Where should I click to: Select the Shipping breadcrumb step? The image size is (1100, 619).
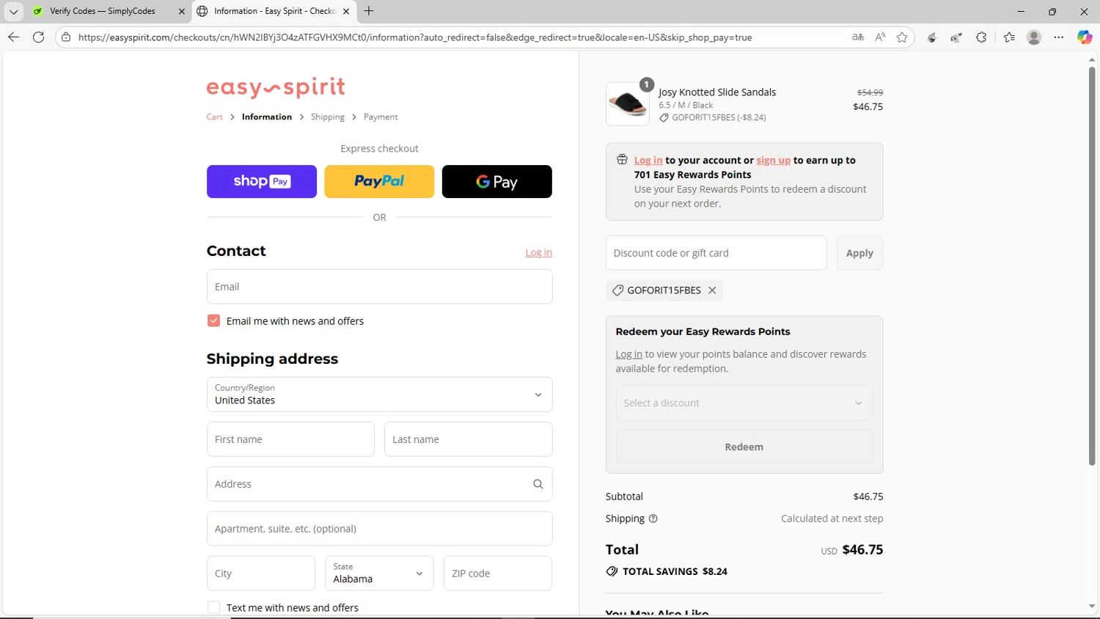(328, 117)
